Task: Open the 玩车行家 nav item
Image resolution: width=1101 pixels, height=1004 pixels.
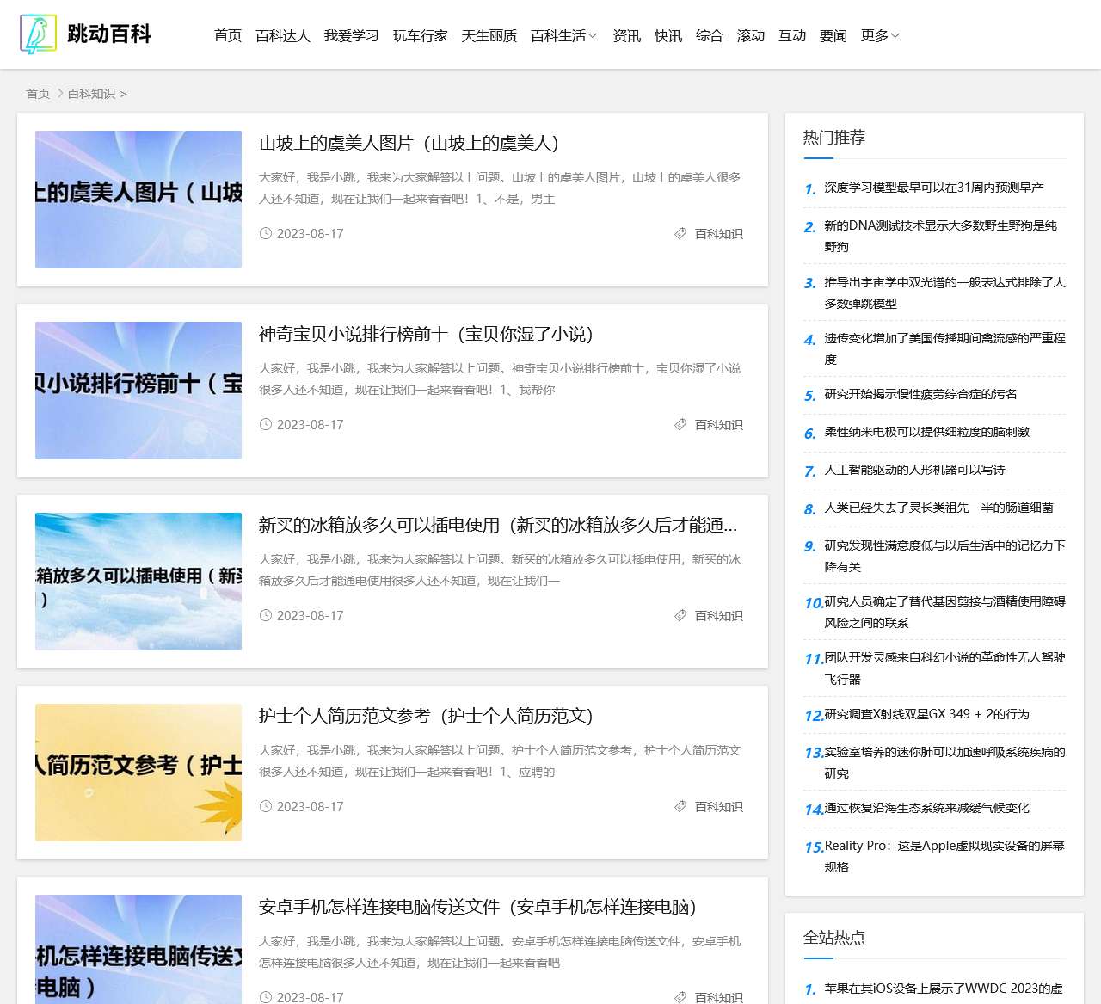Action: [421, 35]
